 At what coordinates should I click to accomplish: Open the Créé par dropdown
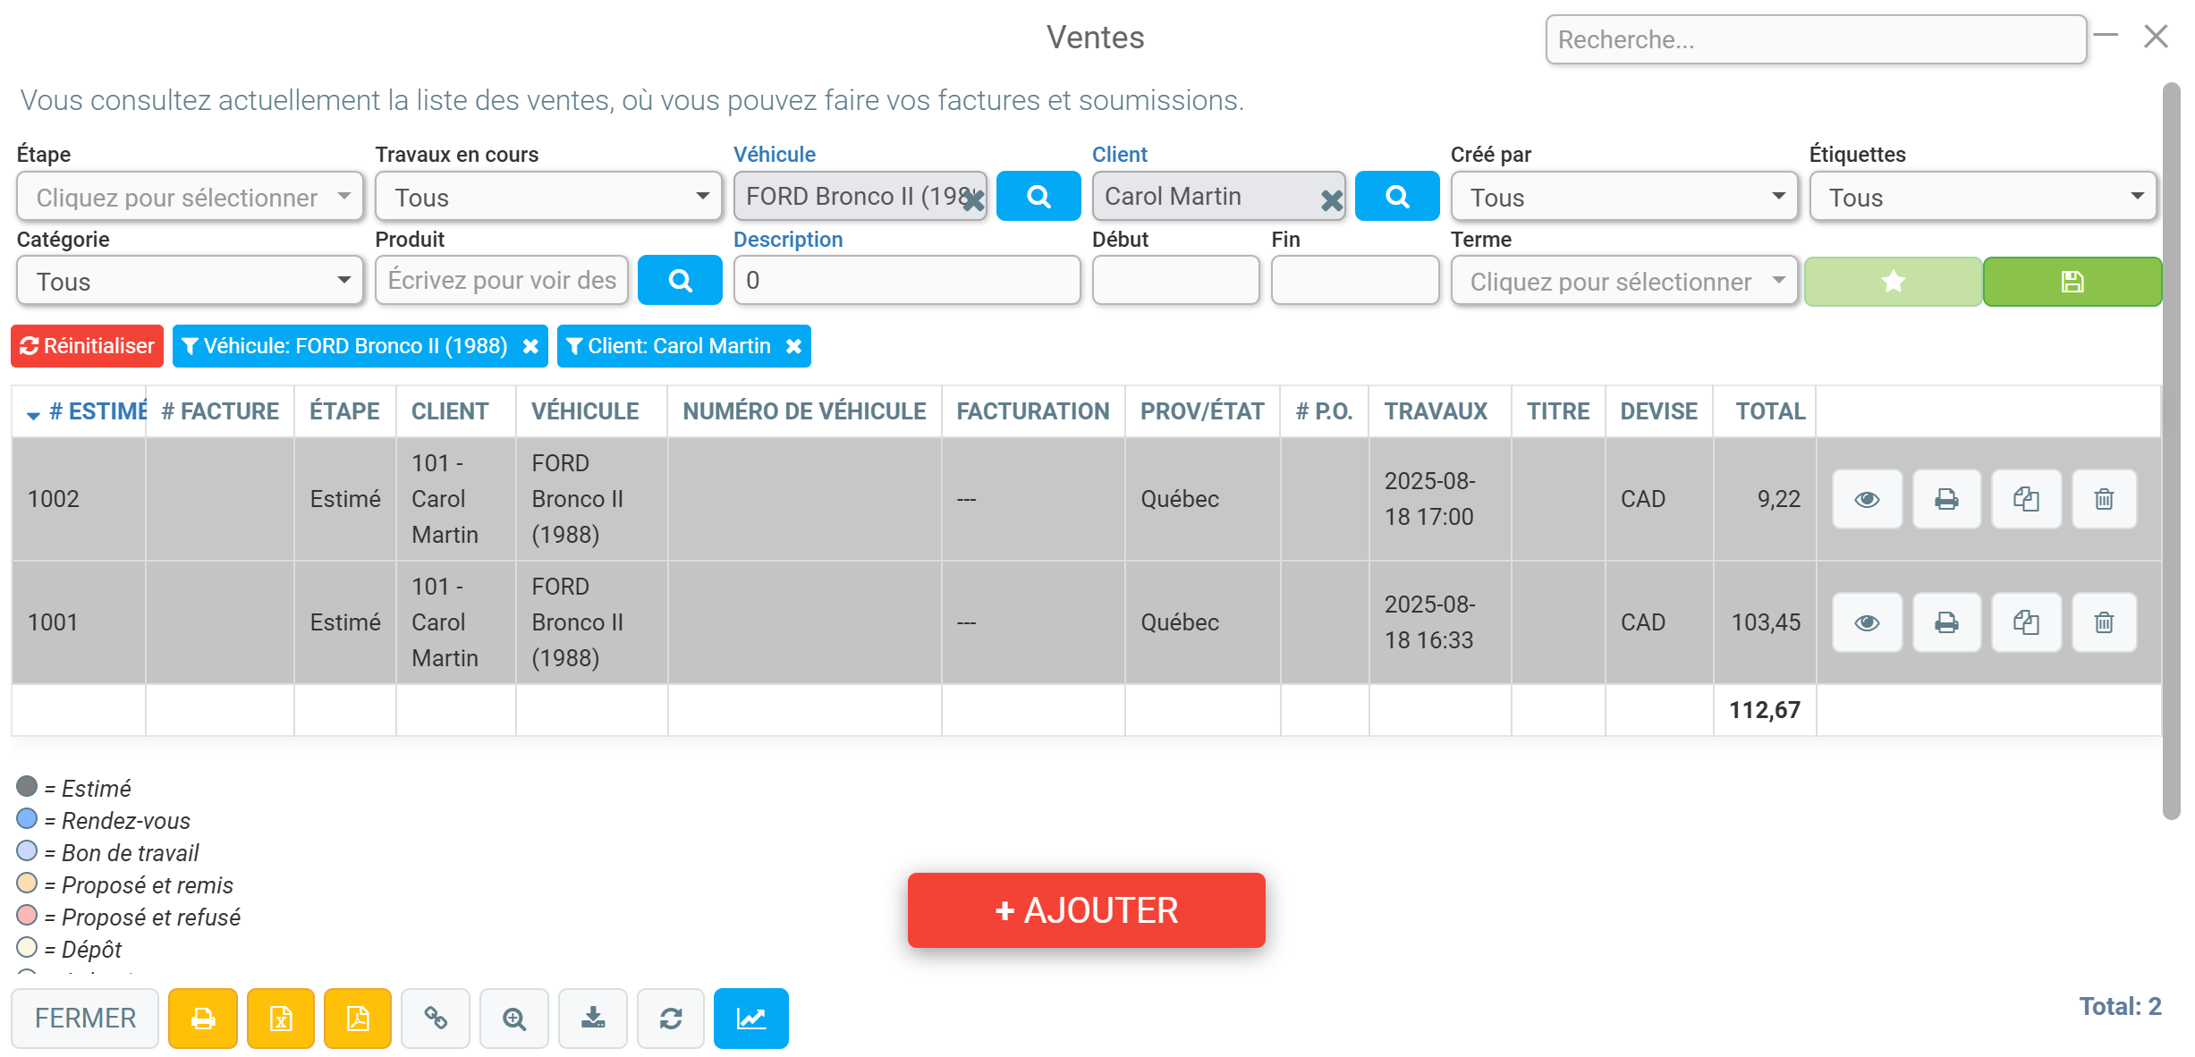tap(1624, 197)
